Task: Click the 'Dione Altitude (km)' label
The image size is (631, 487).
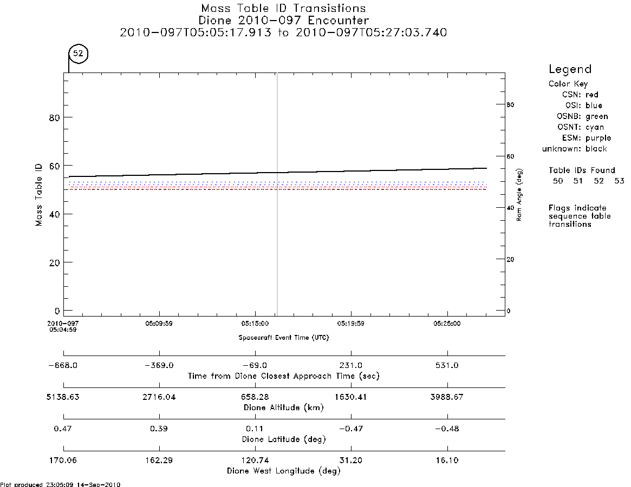Action: click(x=284, y=408)
